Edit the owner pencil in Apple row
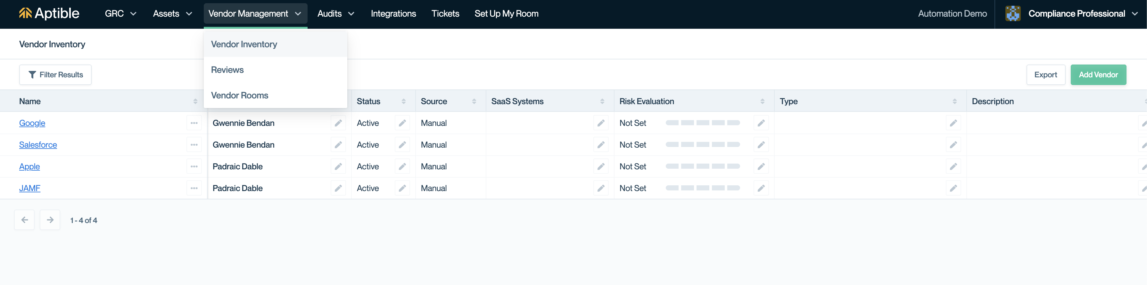Image resolution: width=1147 pixels, height=285 pixels. click(x=338, y=166)
